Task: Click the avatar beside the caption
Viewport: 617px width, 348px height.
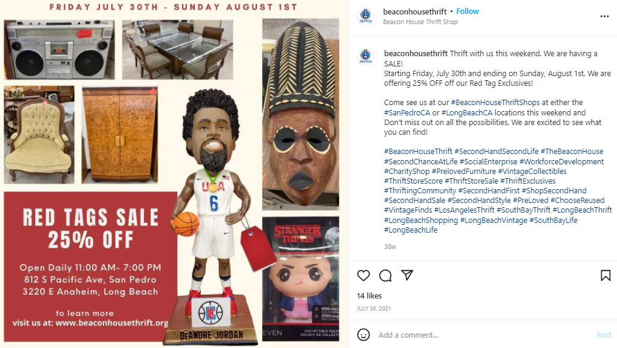Action: click(365, 56)
